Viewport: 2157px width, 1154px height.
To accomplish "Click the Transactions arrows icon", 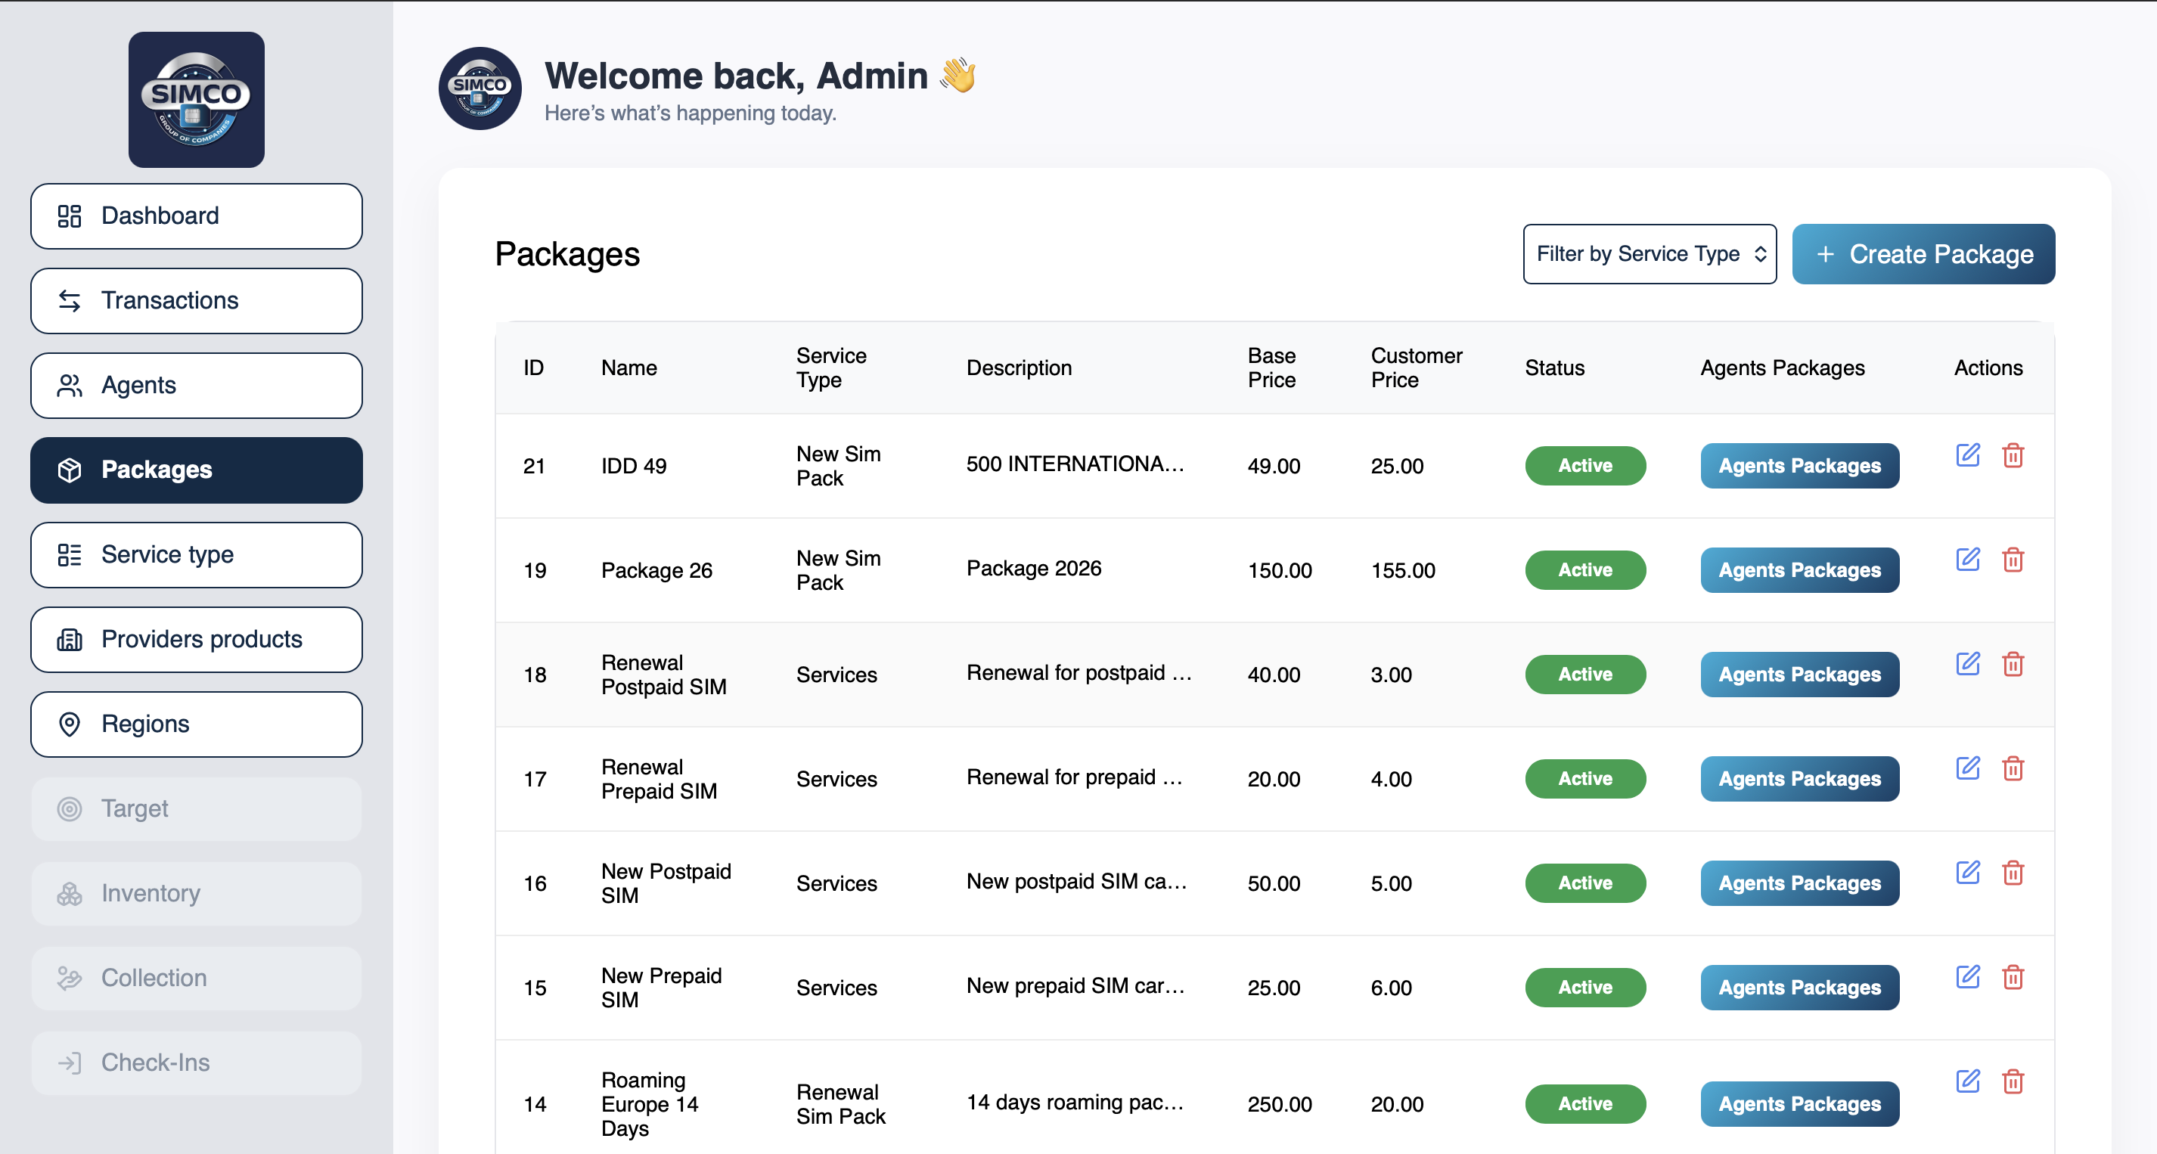I will [x=69, y=301].
